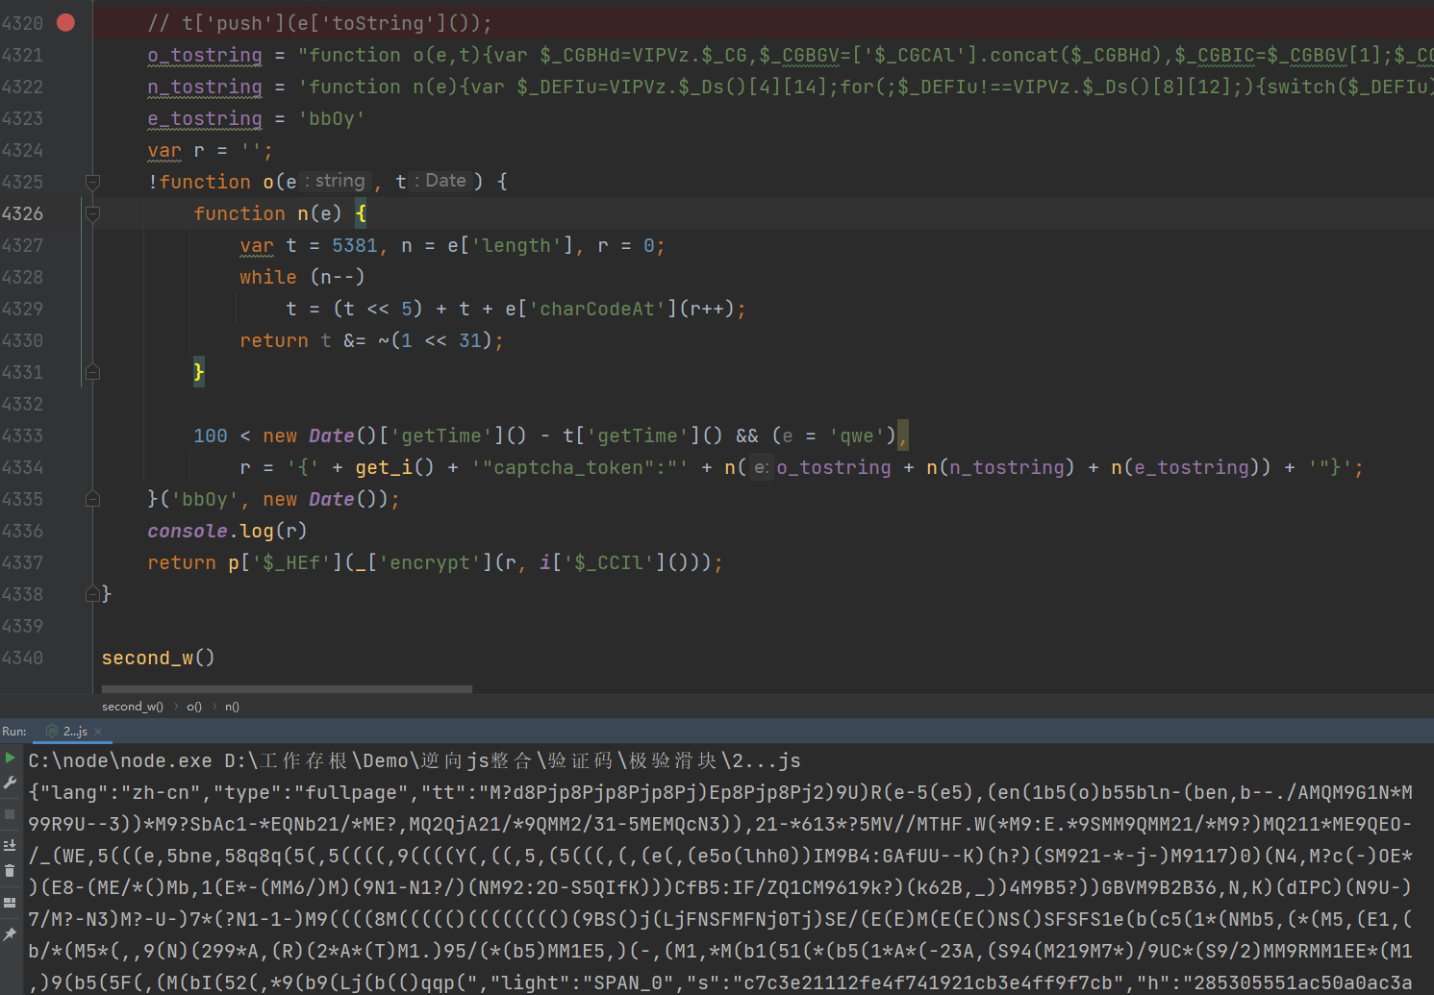Close the 2...js Run tab
The image size is (1434, 995).
(98, 732)
